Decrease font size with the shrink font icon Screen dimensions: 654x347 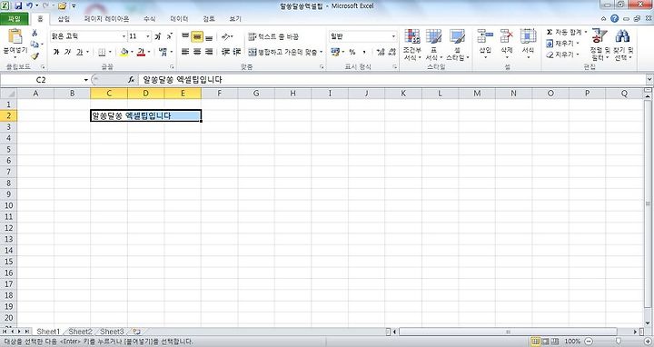pyautogui.click(x=169, y=36)
